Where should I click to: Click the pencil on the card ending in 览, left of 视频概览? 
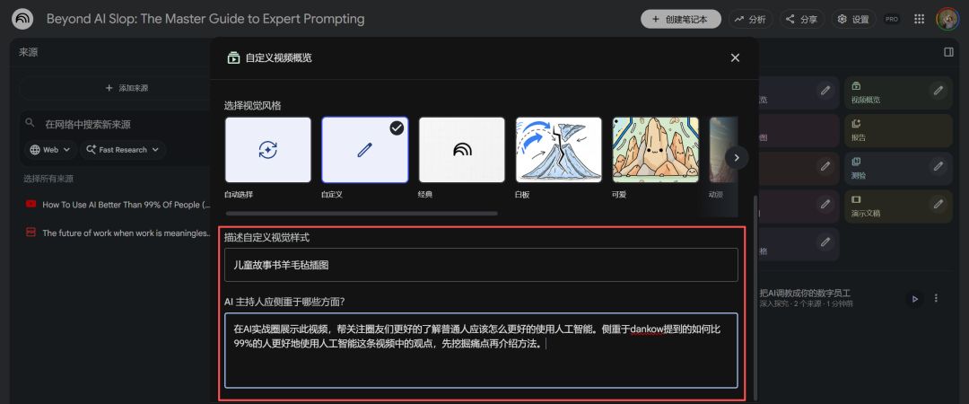(x=825, y=91)
